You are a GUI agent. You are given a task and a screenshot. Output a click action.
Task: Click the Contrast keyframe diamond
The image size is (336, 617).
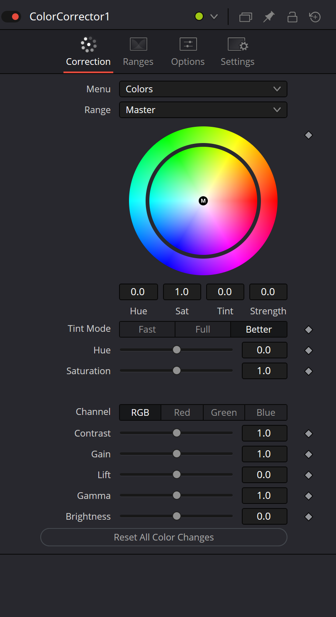(x=308, y=434)
